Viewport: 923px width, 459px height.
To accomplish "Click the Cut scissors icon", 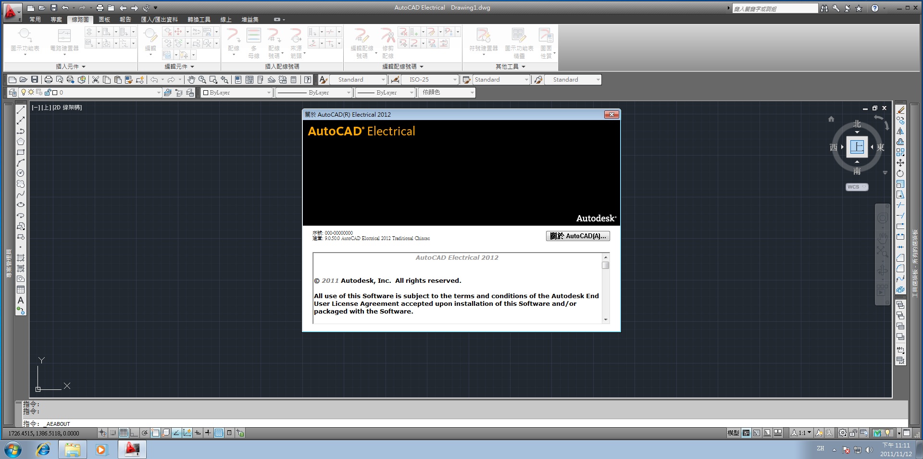I will pos(96,80).
